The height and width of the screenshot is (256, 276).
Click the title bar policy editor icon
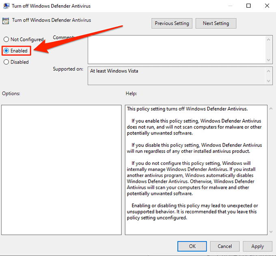[x=6, y=6]
